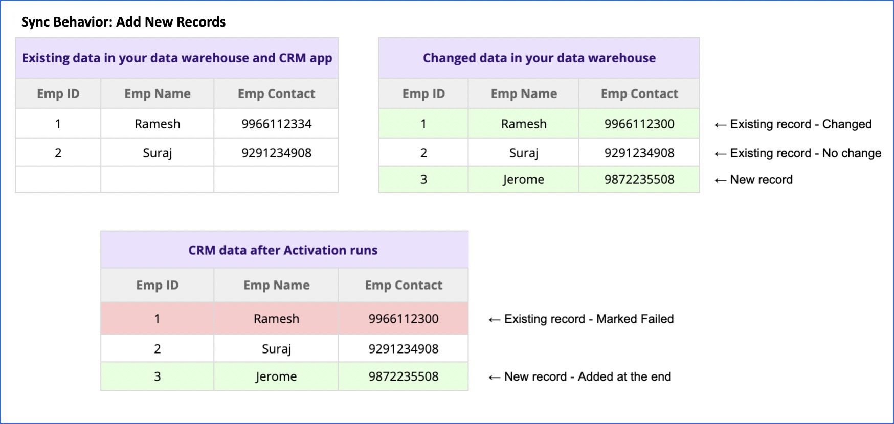Select Emp ID "2" in Existing data table
The height and width of the screenshot is (424, 894).
coord(58,153)
